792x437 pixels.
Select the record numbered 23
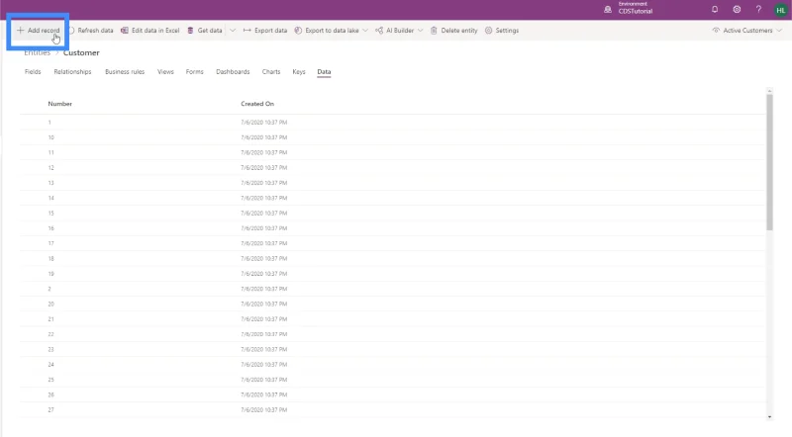392,349
